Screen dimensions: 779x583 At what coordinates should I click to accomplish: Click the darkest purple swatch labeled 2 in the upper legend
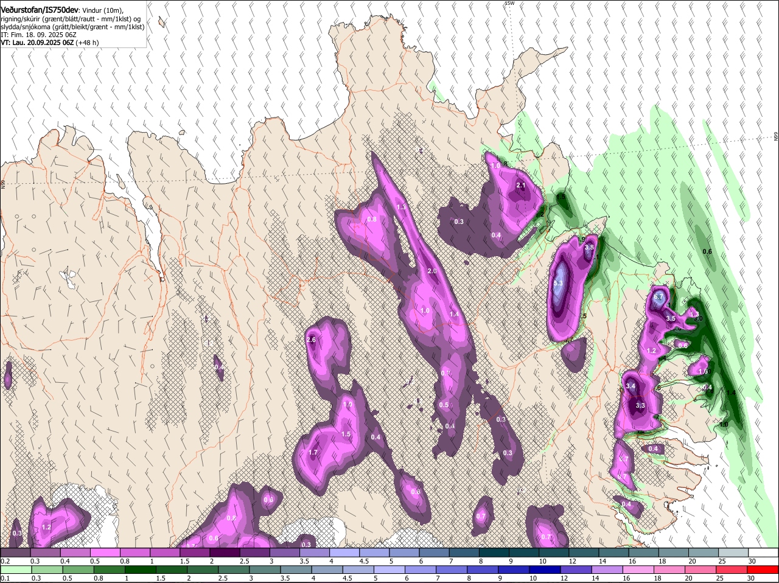click(x=225, y=553)
